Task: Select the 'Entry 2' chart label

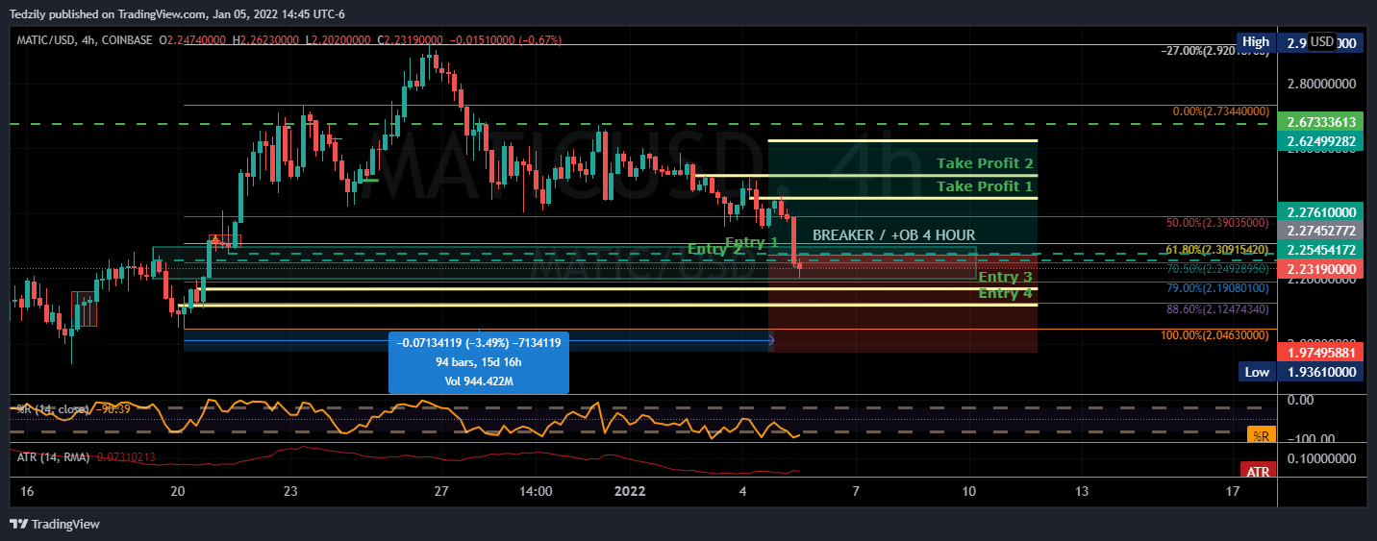Action: click(714, 249)
